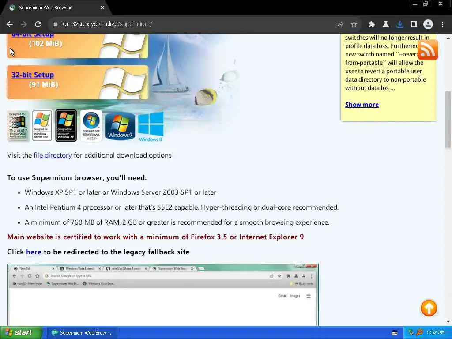Open the downloads toolbar icon
Viewport: 452px width, 339px height.
click(399, 25)
